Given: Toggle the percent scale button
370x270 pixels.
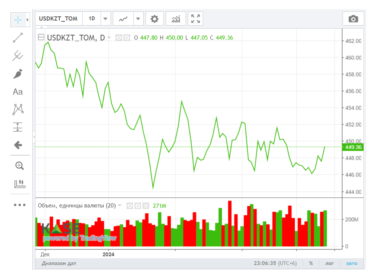Looking at the screenshot, I should [x=311, y=263].
